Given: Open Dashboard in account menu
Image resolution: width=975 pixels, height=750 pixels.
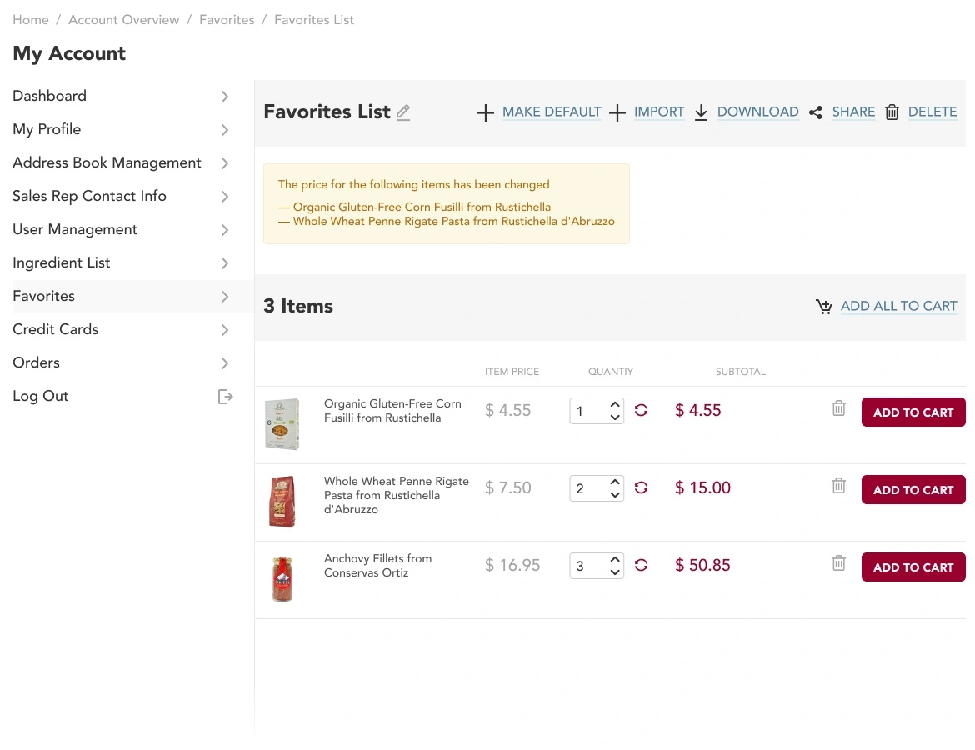Looking at the screenshot, I should tap(50, 96).
